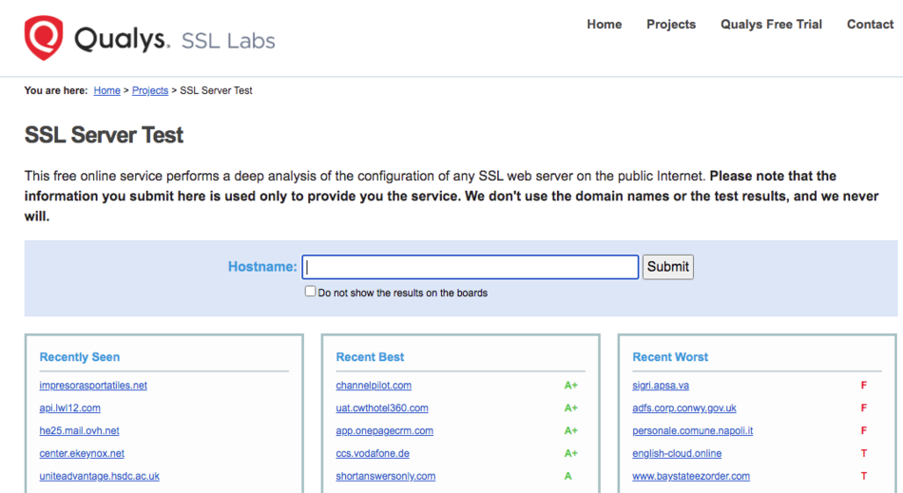This screenshot has height=493, width=903.
Task: Open the Contact navigation item
Action: [870, 24]
